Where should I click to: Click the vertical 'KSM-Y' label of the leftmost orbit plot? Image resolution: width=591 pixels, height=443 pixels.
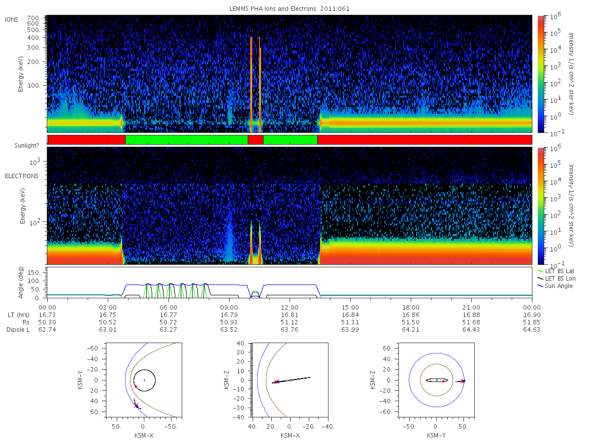[79, 380]
